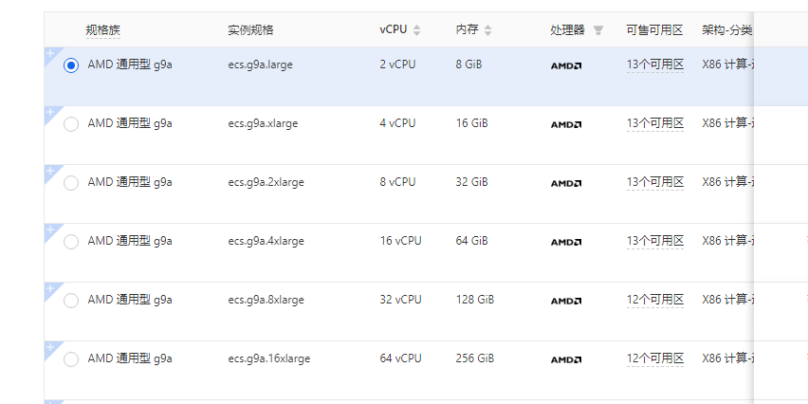
Task: Click the AMD logo in the ecs.g9a.4xlarge row
Action: pos(566,243)
